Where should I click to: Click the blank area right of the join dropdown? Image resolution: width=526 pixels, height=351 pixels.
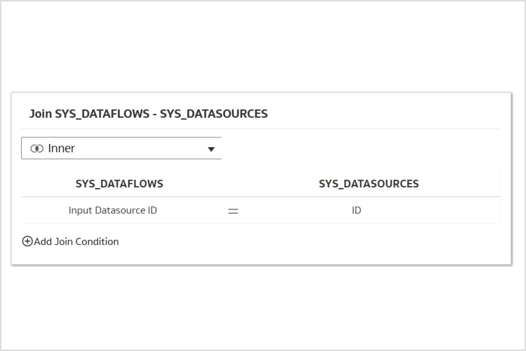click(358, 148)
